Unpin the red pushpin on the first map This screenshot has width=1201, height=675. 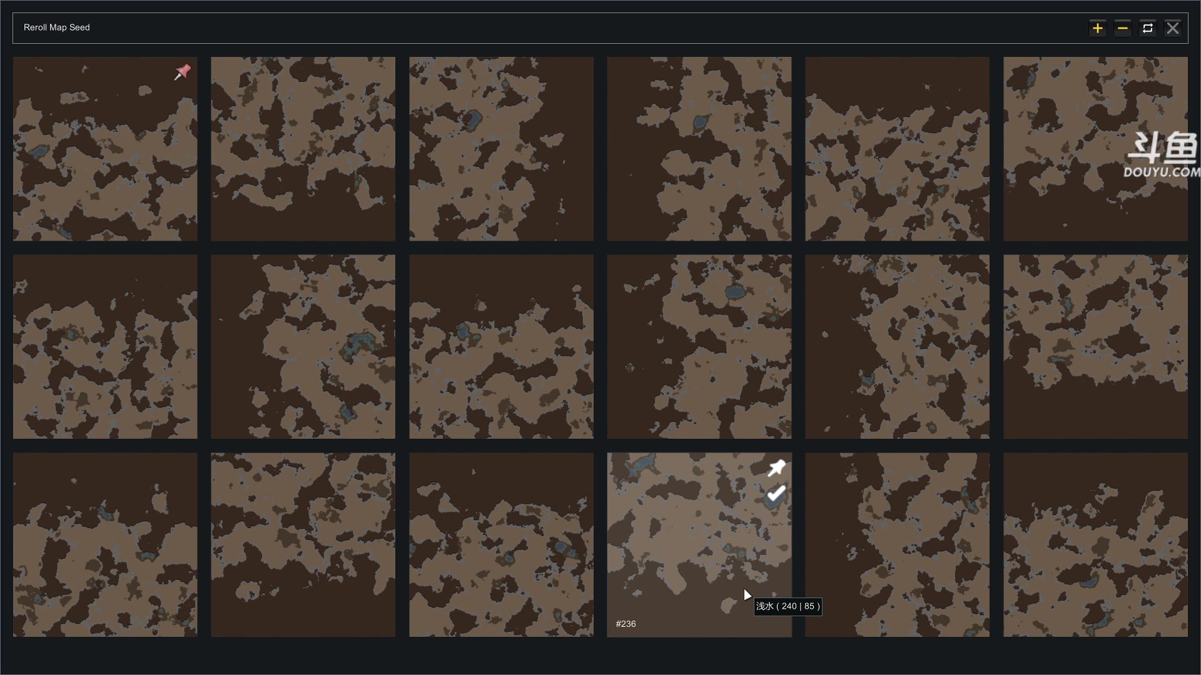[x=182, y=72]
